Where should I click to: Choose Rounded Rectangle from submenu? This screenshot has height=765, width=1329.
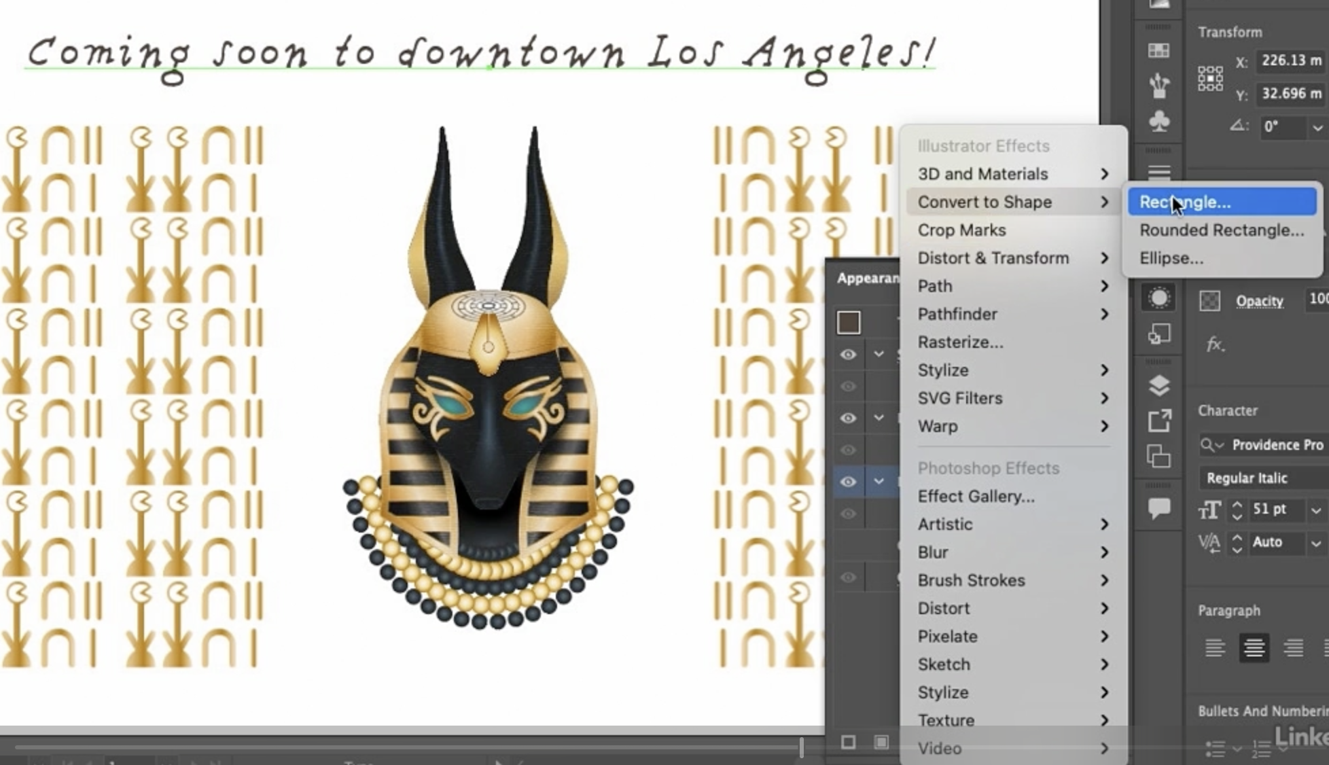(x=1221, y=230)
